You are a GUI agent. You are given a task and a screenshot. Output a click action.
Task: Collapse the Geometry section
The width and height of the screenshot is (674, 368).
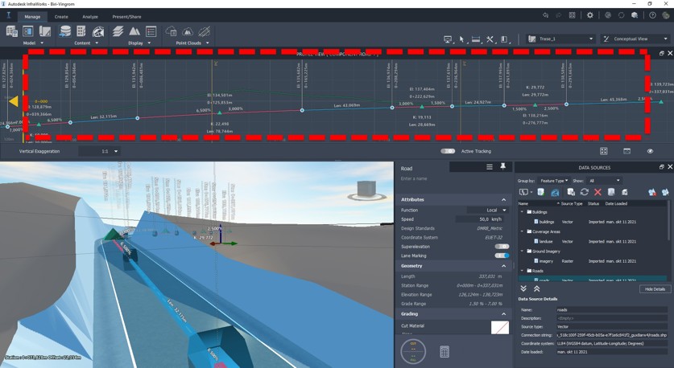point(503,266)
